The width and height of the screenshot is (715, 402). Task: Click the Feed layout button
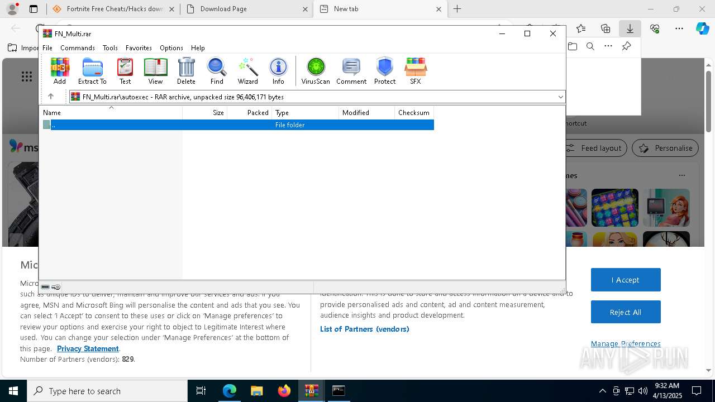pyautogui.click(x=594, y=148)
